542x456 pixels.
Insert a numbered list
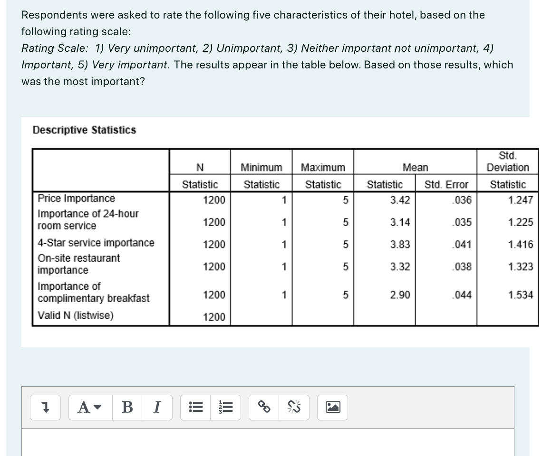(225, 407)
